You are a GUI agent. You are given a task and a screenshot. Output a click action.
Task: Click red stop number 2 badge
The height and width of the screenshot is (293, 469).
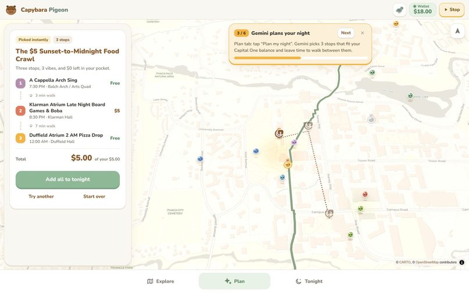pyautogui.click(x=20, y=110)
